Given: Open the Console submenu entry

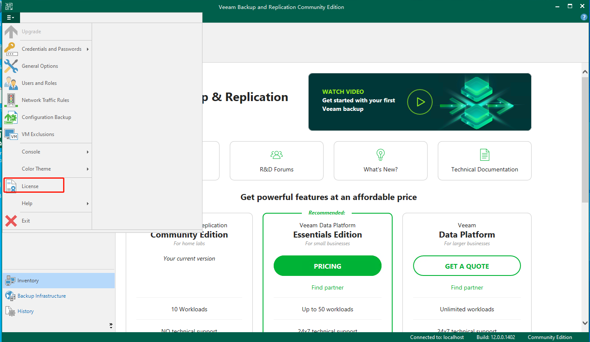Looking at the screenshot, I should click(x=47, y=152).
